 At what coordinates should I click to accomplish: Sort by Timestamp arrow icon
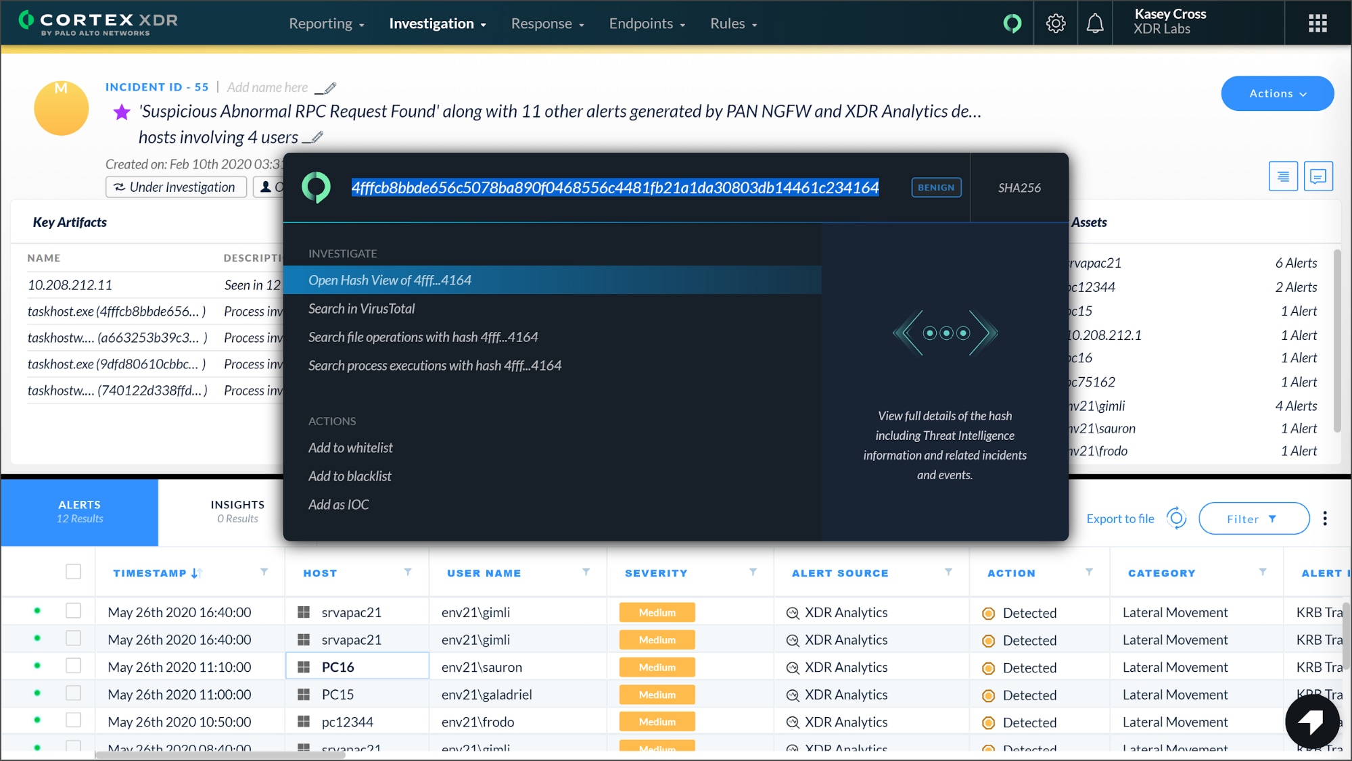click(x=196, y=573)
